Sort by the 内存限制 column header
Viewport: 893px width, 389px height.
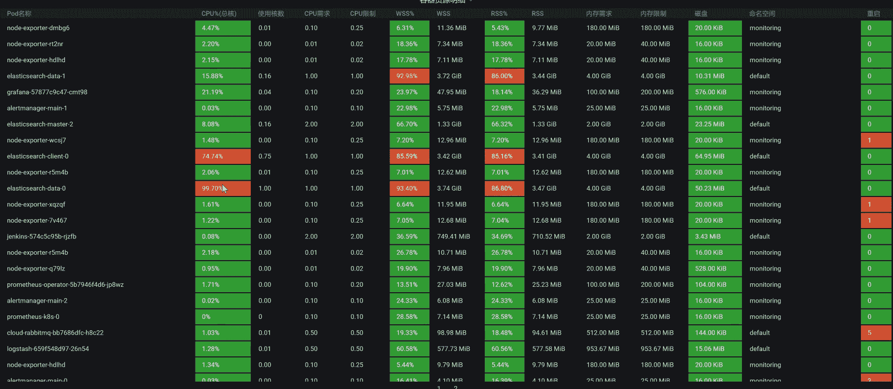[653, 14]
